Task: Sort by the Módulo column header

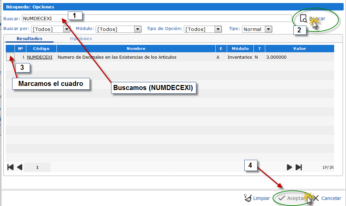Action: pos(240,49)
